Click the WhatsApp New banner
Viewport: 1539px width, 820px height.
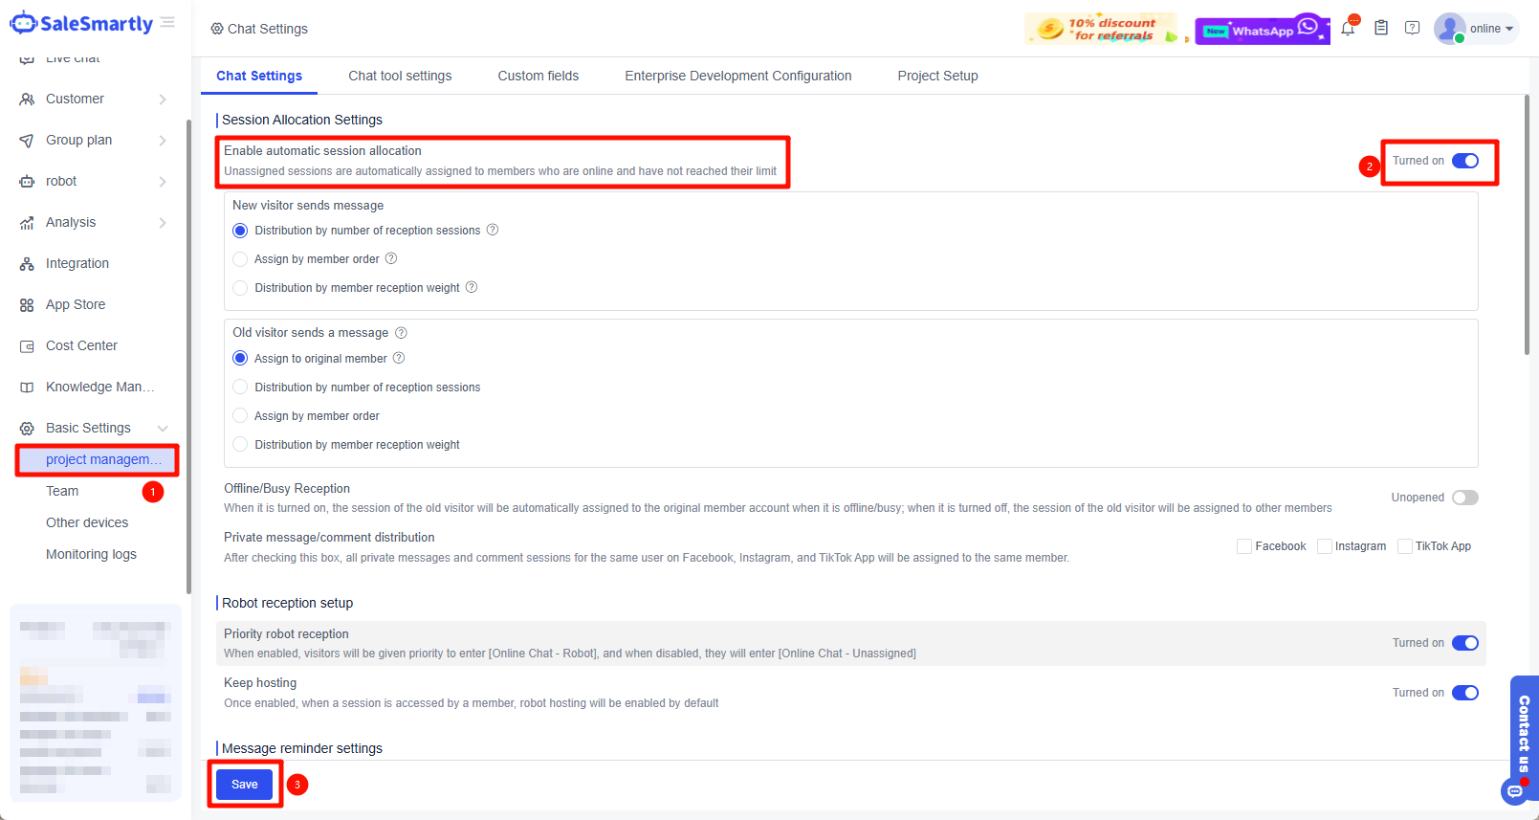[x=1262, y=30]
